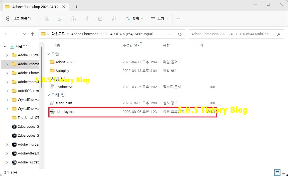Collapse the 다운로드 tree node
Screen dimensions: 288x176
pyautogui.click(x=5, y=46)
